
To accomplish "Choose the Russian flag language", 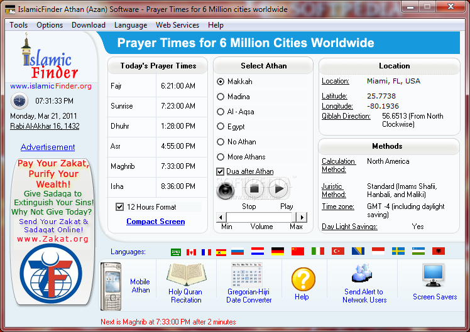I will [238, 252].
